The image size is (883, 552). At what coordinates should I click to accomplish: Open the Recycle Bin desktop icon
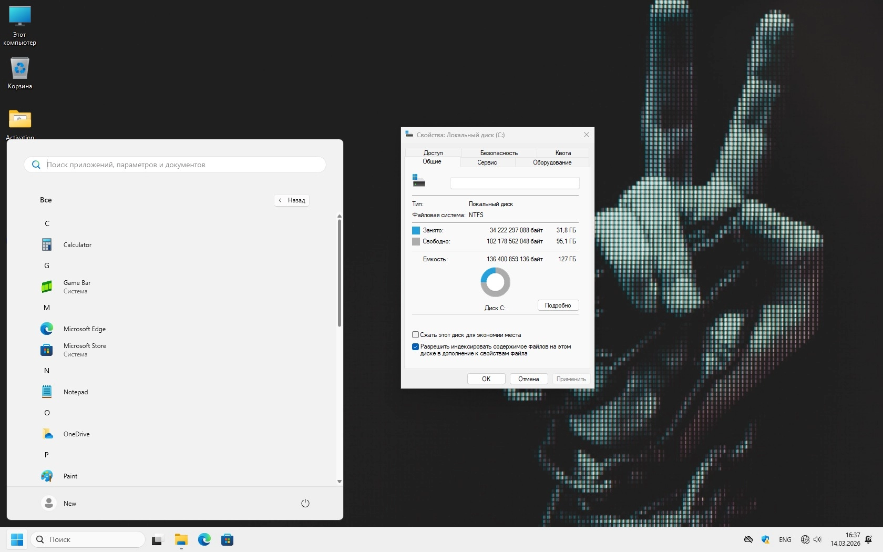coord(20,71)
